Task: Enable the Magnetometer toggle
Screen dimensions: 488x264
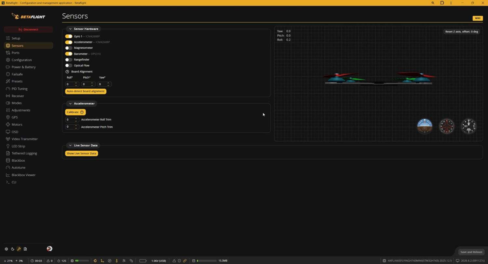Action: (69, 48)
